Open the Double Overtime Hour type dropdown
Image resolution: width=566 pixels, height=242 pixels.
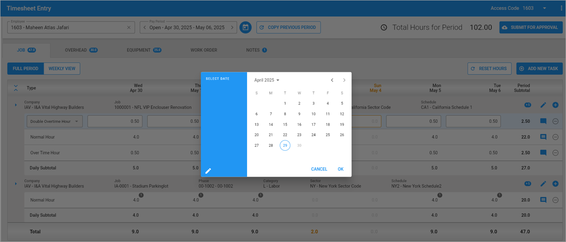coord(55,121)
